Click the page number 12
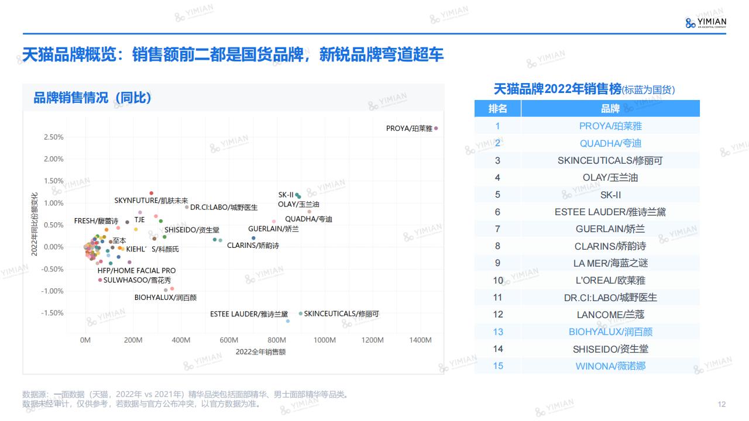The height and width of the screenshot is (421, 749). 721,404
